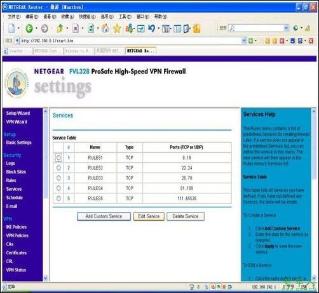Click the chart window toolbar icon

[x=141, y=29]
